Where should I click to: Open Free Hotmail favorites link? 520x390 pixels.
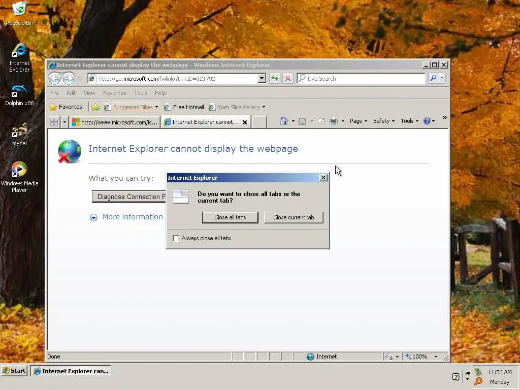point(184,107)
